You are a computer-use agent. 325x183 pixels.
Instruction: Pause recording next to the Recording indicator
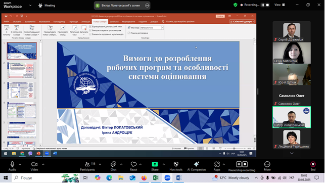point(263,5)
